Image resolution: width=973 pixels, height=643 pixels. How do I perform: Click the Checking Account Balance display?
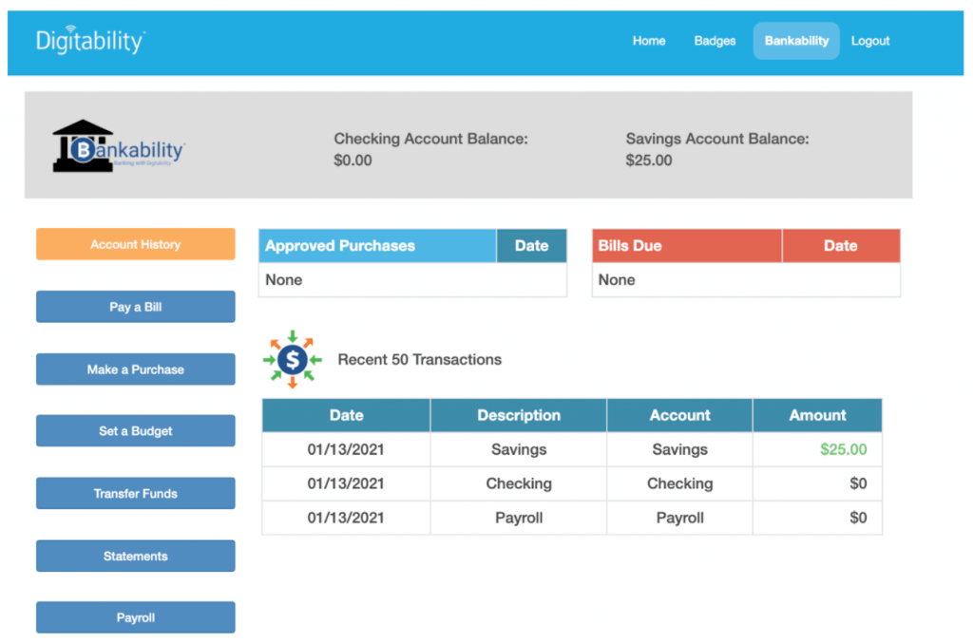tap(430, 149)
